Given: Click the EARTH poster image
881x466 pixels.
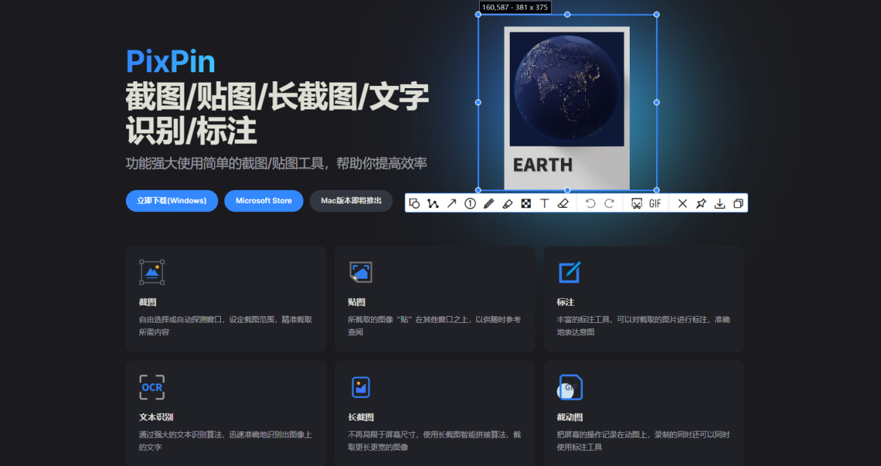Looking at the screenshot, I should pyautogui.click(x=566, y=108).
